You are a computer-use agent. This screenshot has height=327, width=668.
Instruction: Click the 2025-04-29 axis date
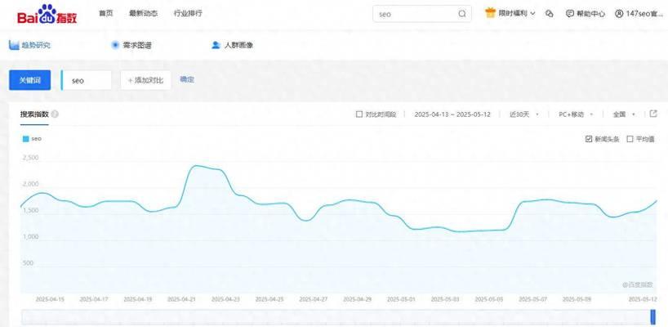(358, 299)
